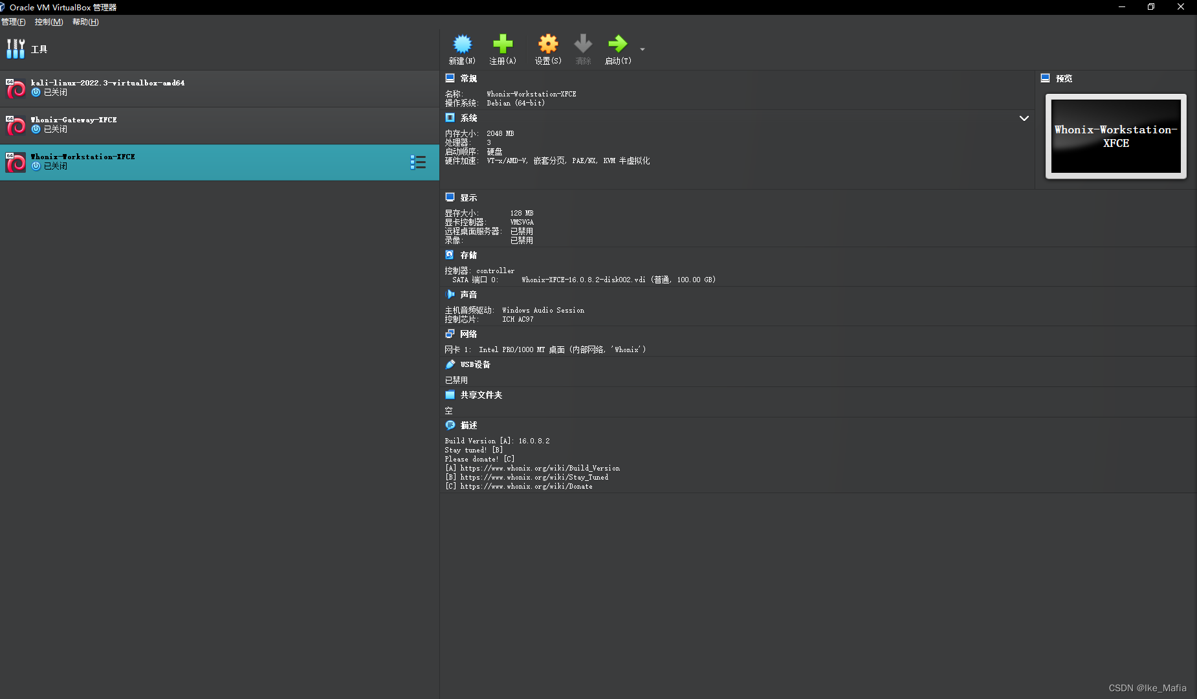The height and width of the screenshot is (699, 1197).
Task: Click the power status icon under Whonix-Gateway-XFCE
Action: pos(36,129)
